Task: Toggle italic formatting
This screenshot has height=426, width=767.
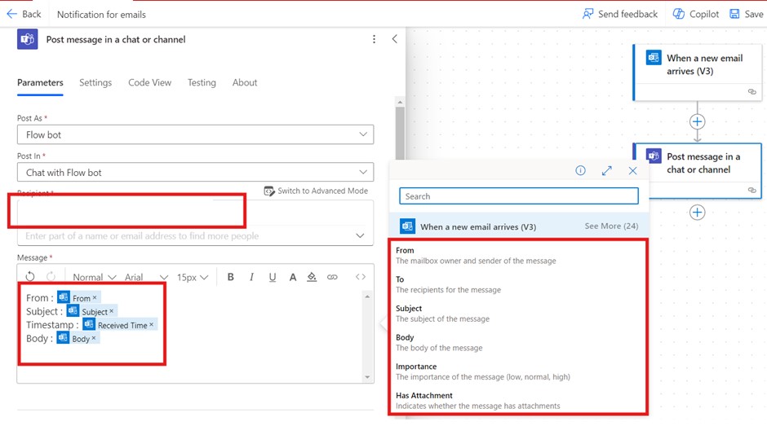Action: click(251, 277)
